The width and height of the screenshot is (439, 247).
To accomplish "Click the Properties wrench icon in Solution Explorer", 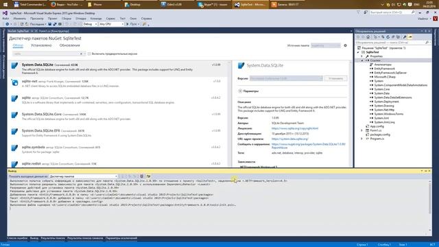I will (405, 37).
